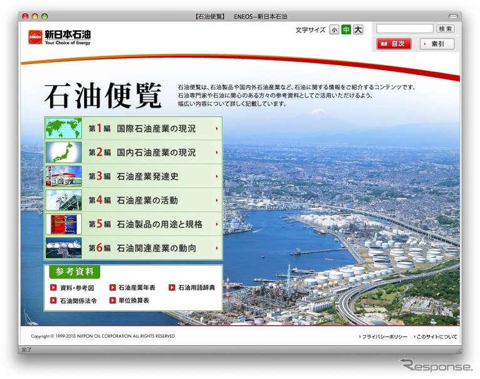Click red arrow icon beside 資料・参考図
Image resolution: width=480 pixels, height=379 pixels.
(53, 288)
